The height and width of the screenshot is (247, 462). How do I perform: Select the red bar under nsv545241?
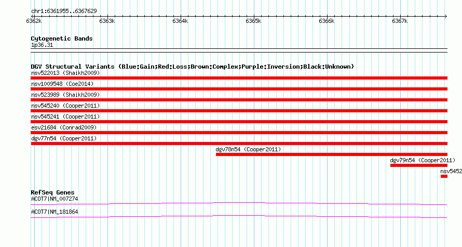point(239,122)
